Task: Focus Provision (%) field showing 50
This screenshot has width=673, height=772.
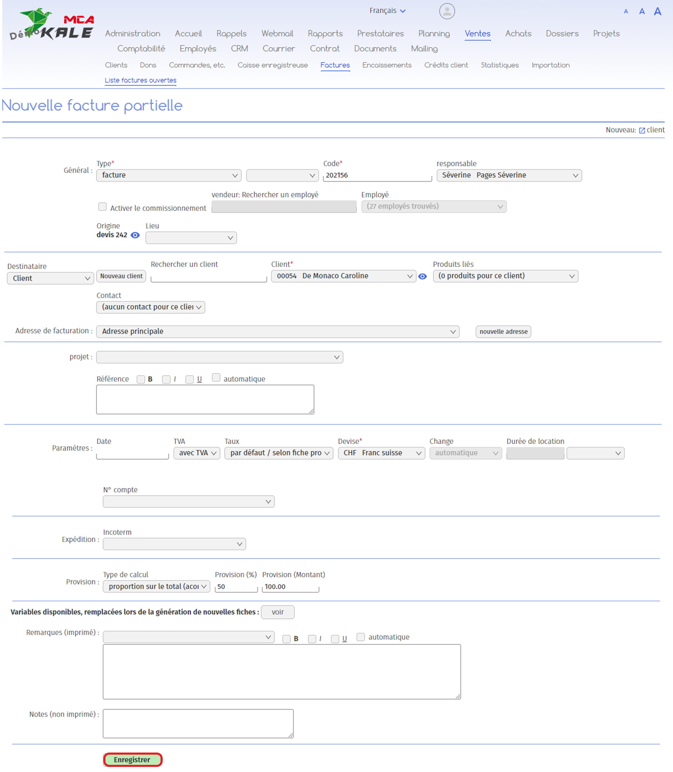Action: [x=236, y=587]
